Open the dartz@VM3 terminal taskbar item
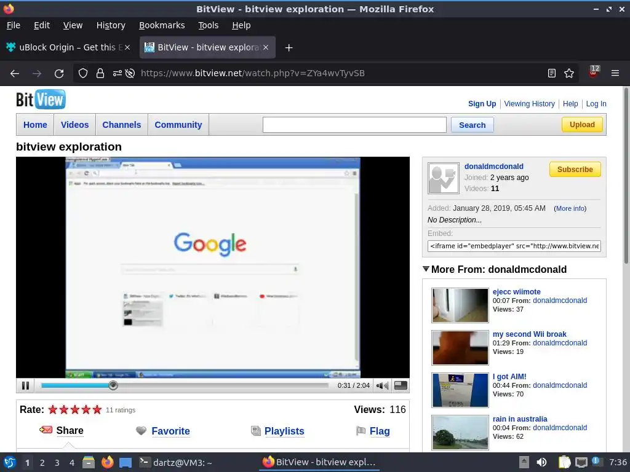This screenshot has width=630, height=472. (175, 462)
